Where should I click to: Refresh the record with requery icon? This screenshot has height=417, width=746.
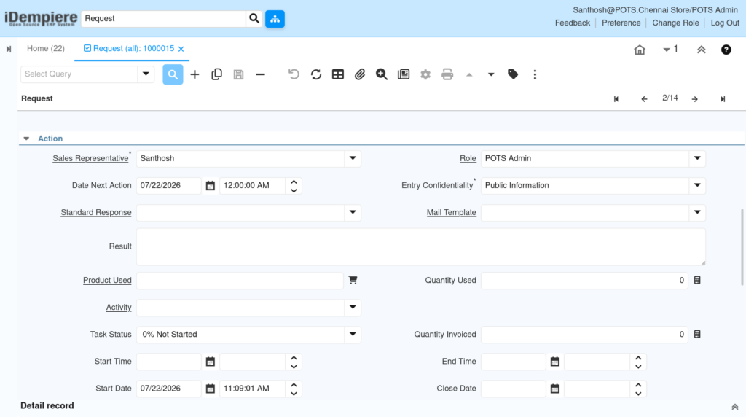tap(316, 74)
